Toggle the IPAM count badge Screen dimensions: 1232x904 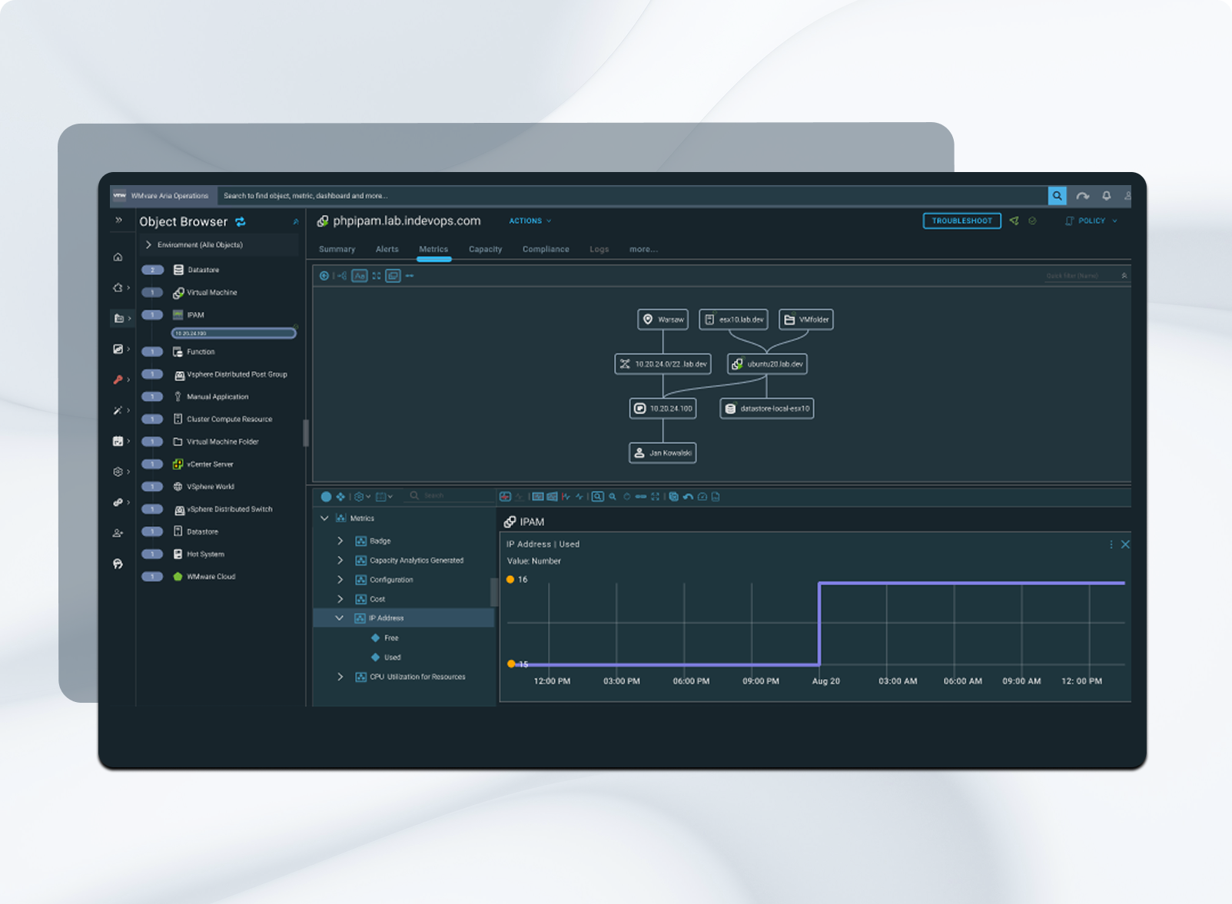click(x=152, y=315)
